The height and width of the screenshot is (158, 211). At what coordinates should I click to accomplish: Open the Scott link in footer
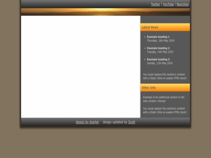[132, 122]
